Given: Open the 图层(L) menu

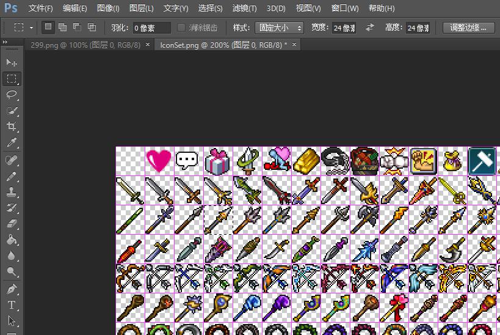Looking at the screenshot, I should coord(141,8).
